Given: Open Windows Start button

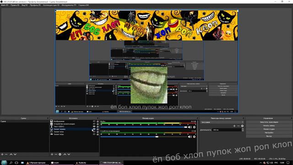Looking at the screenshot, I should pyautogui.click(x=4, y=163).
